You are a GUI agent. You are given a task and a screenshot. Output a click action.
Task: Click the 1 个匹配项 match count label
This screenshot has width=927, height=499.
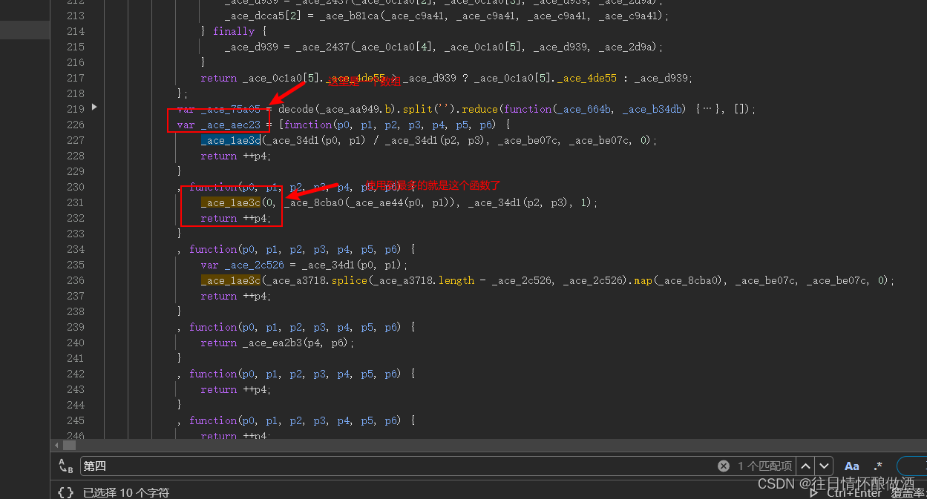pos(764,466)
